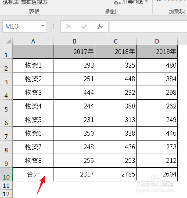Select the cell 物资4
This screenshot has width=187, height=198.
pos(33,106)
